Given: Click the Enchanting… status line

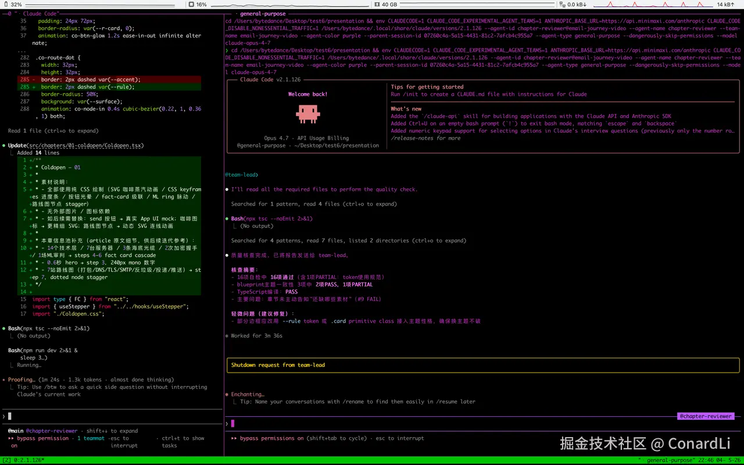Looking at the screenshot, I should 245,394.
